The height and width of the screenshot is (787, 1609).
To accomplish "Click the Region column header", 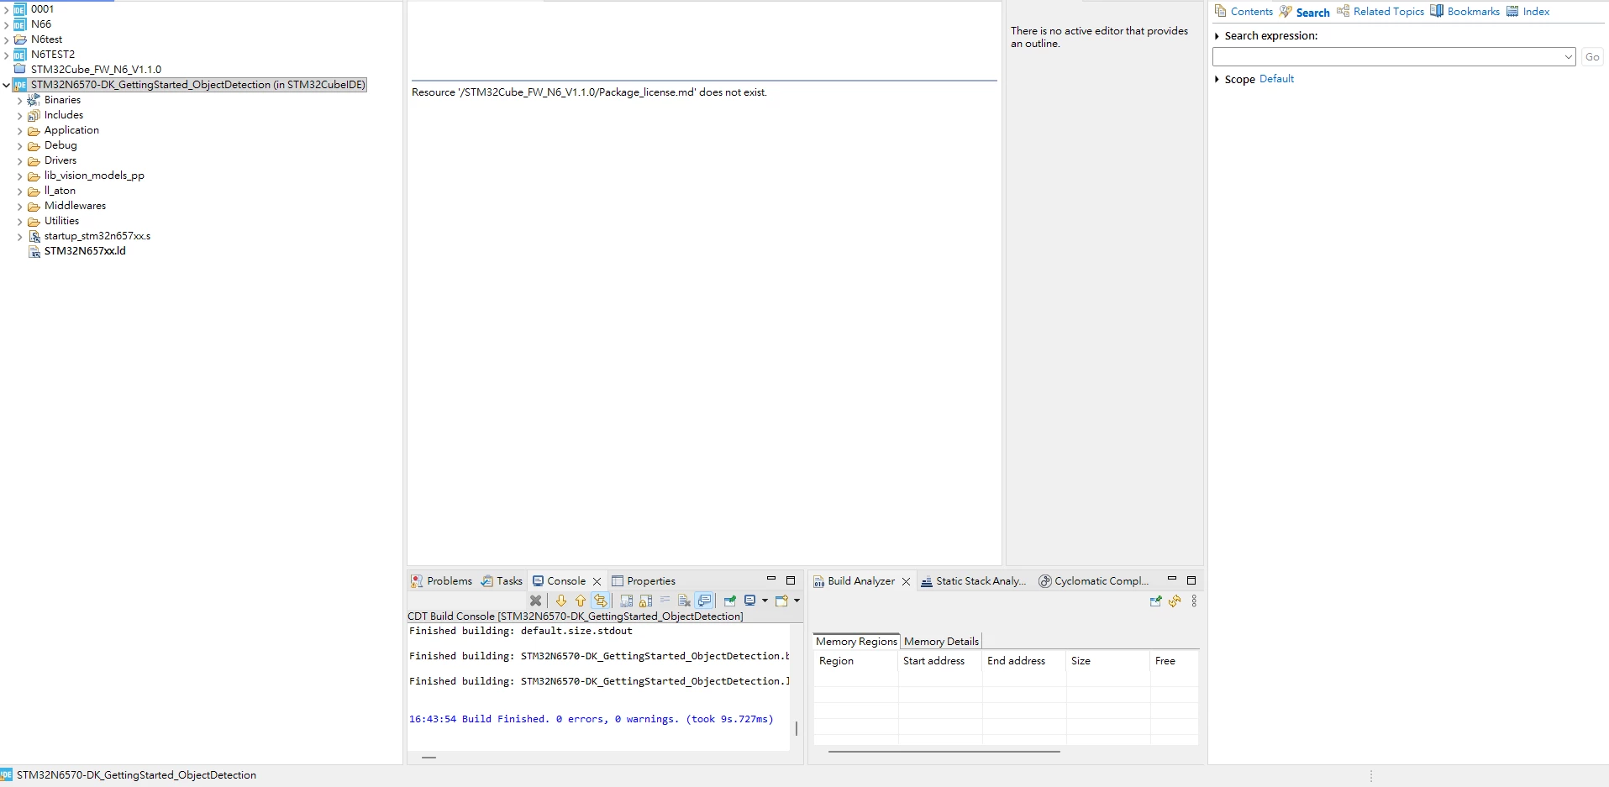I will click(855, 661).
